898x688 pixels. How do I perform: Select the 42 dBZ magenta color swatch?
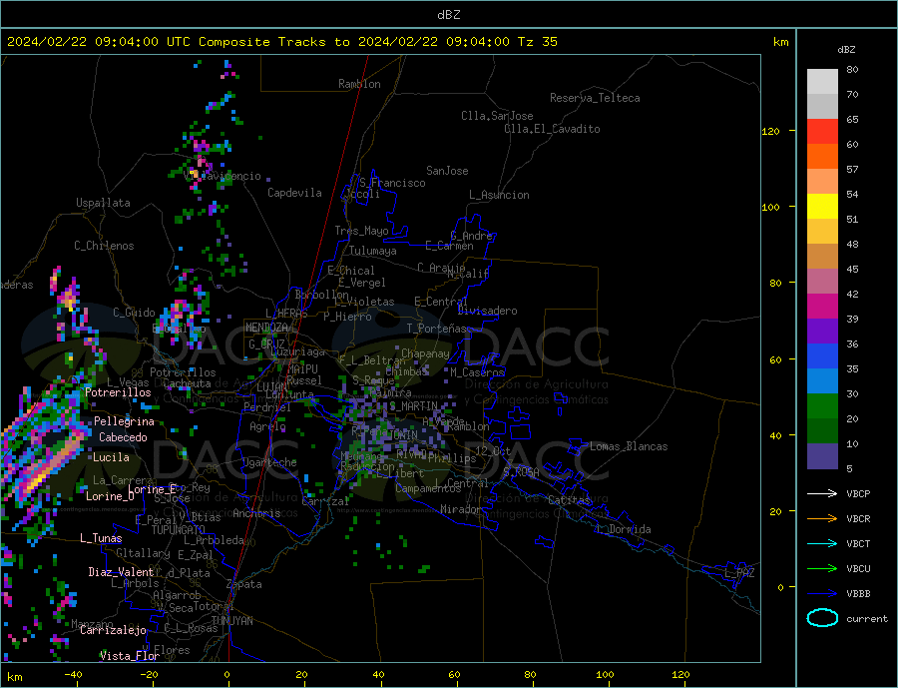[x=822, y=307]
